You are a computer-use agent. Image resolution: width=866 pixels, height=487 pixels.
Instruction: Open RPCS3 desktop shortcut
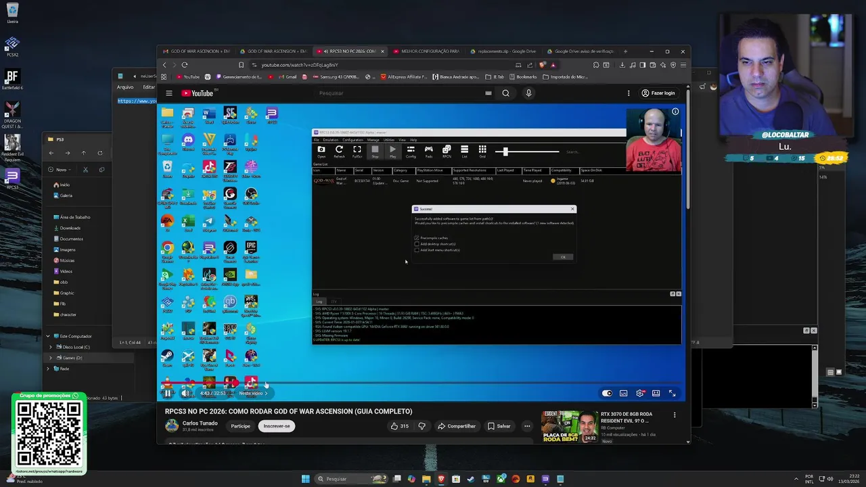click(12, 177)
